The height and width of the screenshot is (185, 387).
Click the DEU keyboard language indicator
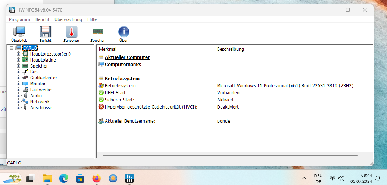click(x=318, y=178)
